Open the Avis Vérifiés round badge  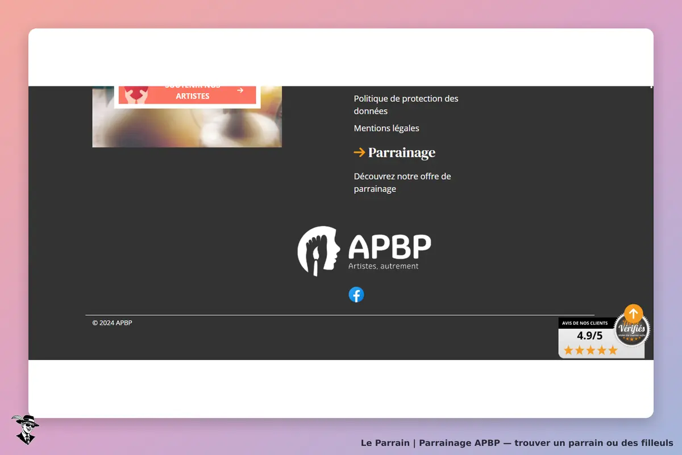632,330
